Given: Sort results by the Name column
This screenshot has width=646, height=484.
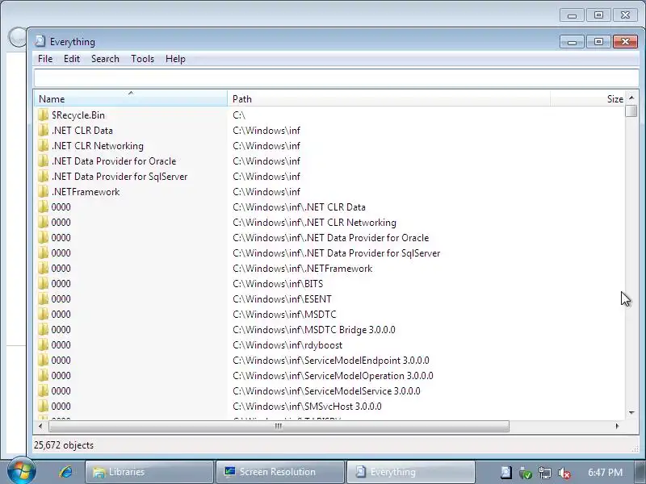Looking at the screenshot, I should coord(131,98).
